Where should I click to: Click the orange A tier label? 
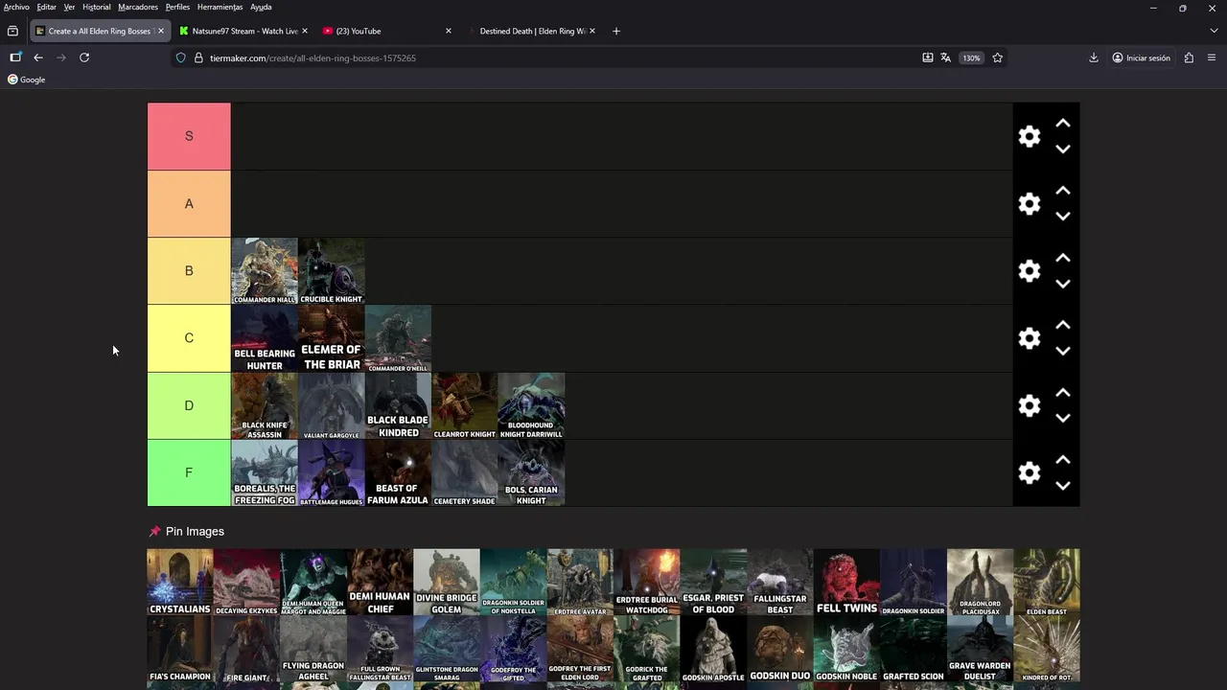tap(189, 203)
